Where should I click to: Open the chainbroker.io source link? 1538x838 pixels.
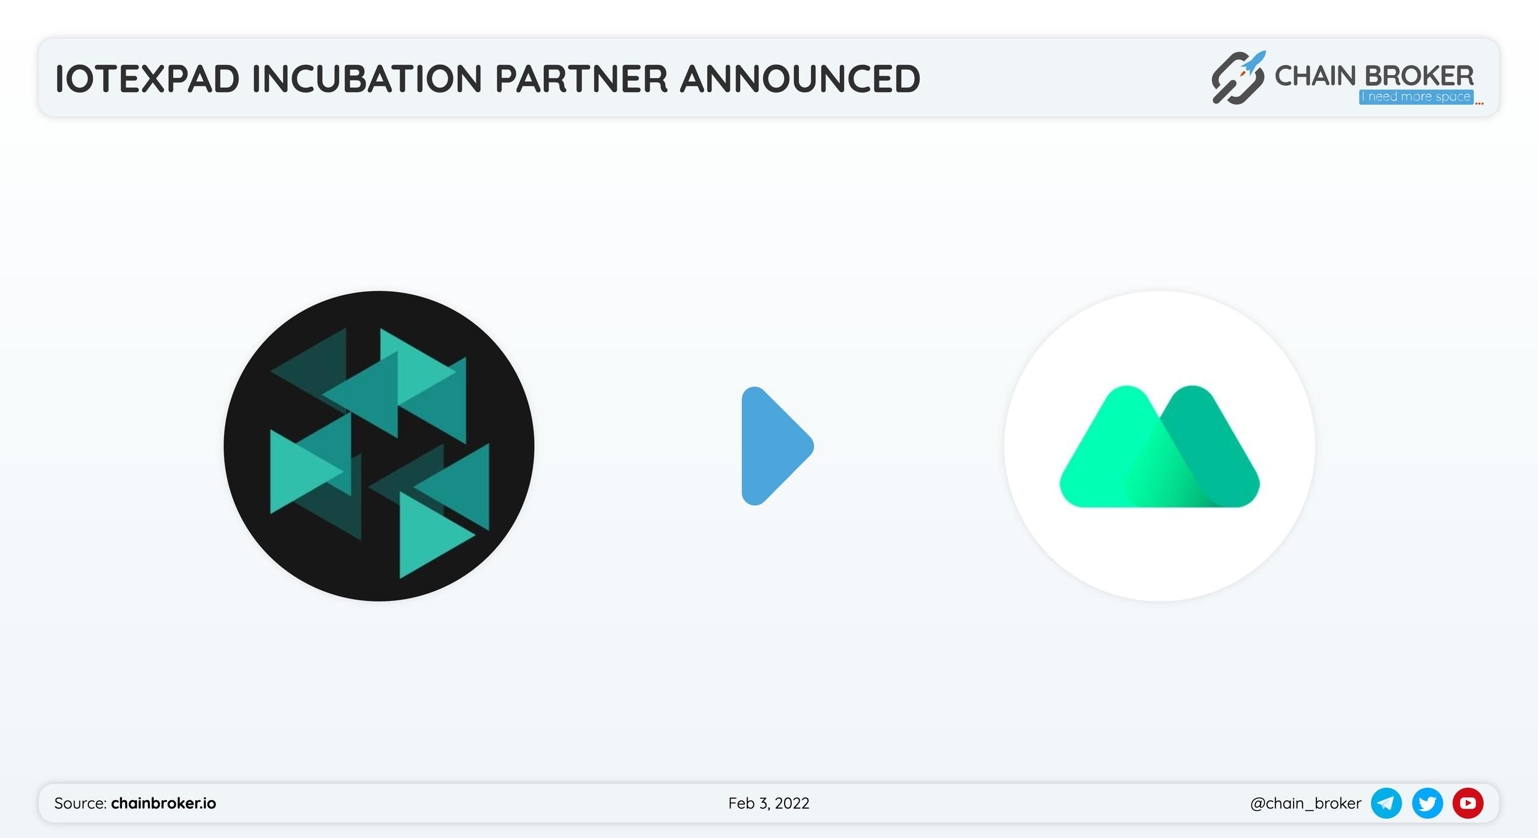pyautogui.click(x=163, y=803)
